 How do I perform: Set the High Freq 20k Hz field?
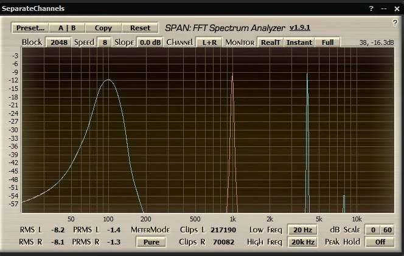pyautogui.click(x=302, y=241)
